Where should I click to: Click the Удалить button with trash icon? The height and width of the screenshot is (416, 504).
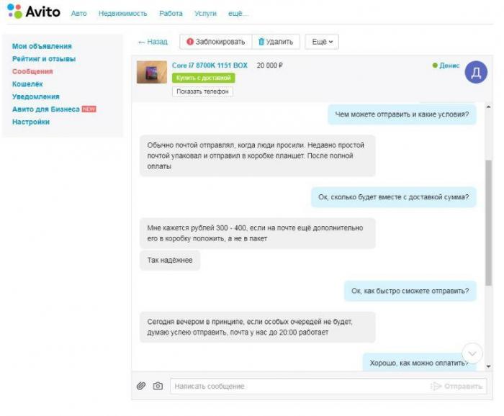276,42
